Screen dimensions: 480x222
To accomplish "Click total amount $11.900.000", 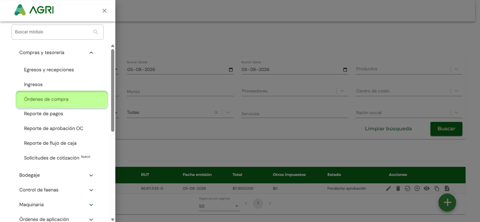I will [x=243, y=189].
